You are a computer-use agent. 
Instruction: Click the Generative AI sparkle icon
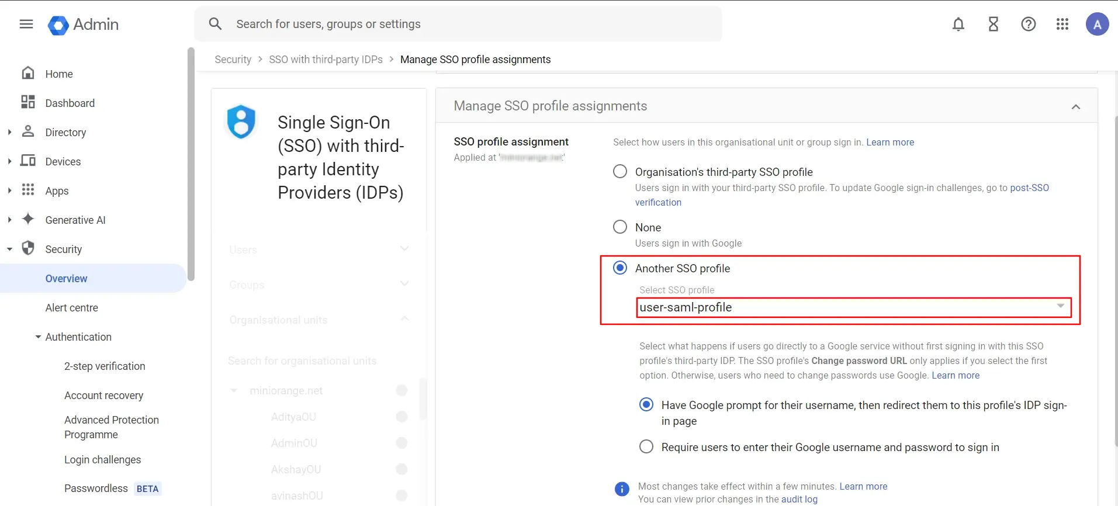tap(28, 219)
